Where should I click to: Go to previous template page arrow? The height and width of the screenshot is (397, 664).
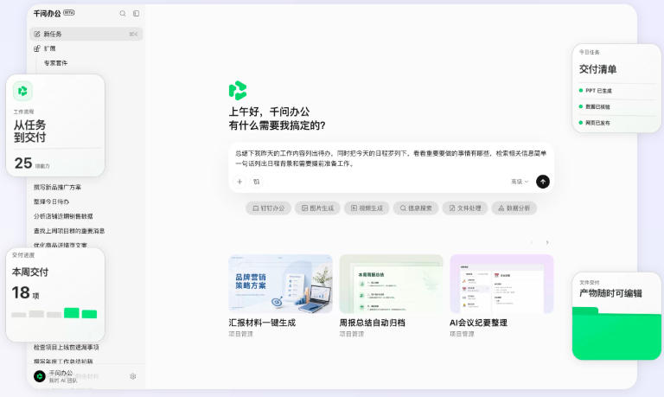532,243
